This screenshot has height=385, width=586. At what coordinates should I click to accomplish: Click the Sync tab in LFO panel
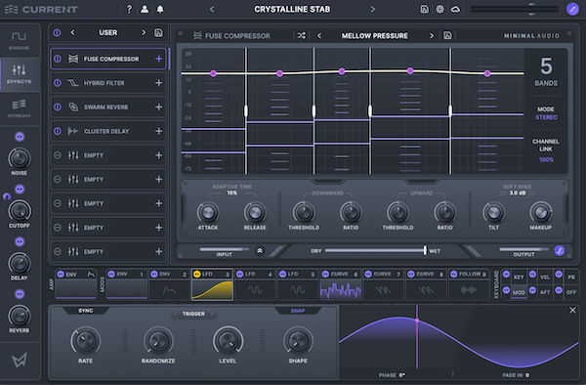(86, 311)
